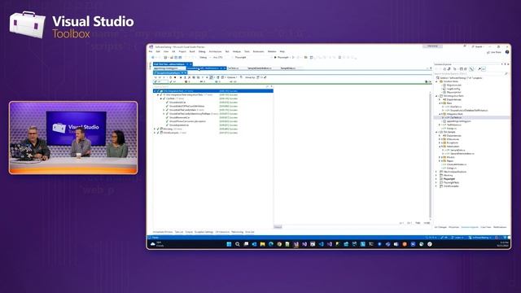Image resolution: width=521 pixels, height=293 pixels.
Task: Open the Git Changes panel tab
Action: pyautogui.click(x=440, y=227)
